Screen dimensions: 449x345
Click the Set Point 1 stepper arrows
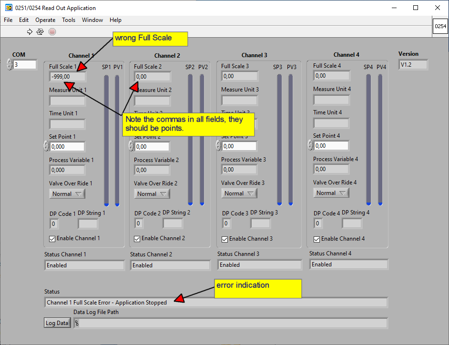46,146
